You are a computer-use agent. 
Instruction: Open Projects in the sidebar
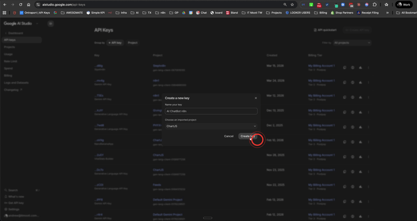[x=9, y=47]
